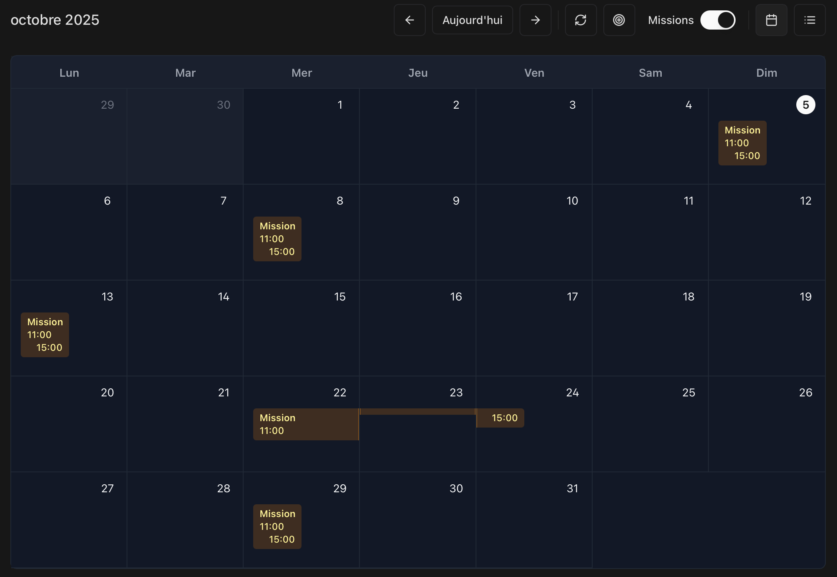
Task: Switch to list view icon
Action: coord(809,20)
